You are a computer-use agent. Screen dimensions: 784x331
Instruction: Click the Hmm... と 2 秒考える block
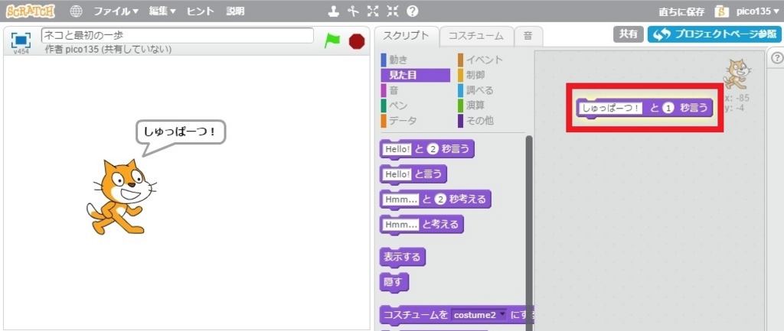436,200
